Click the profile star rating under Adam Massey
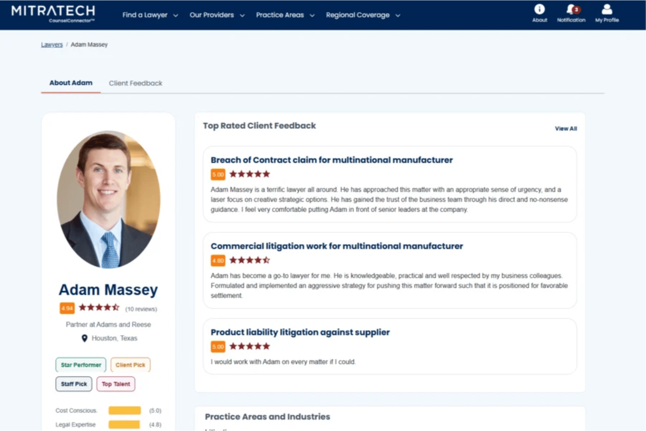 pyautogui.click(x=99, y=307)
